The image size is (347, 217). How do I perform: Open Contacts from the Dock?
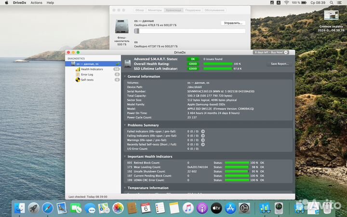point(132,208)
